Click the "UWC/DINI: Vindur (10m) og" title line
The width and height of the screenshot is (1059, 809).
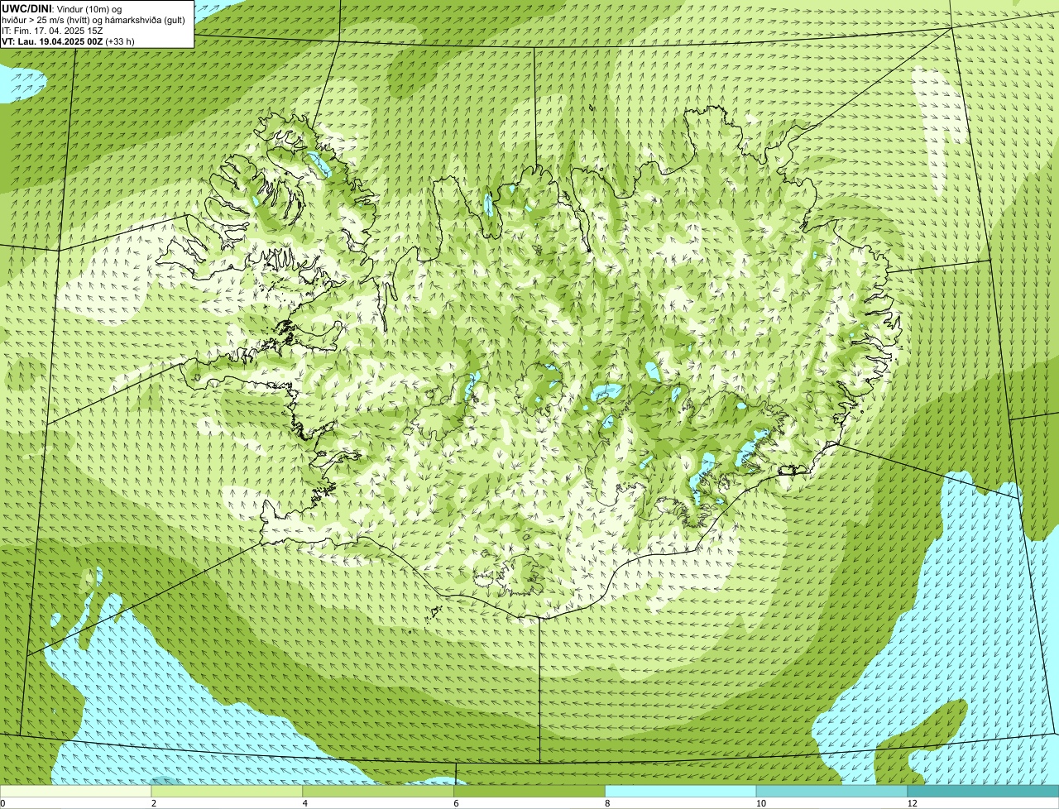tap(62, 8)
